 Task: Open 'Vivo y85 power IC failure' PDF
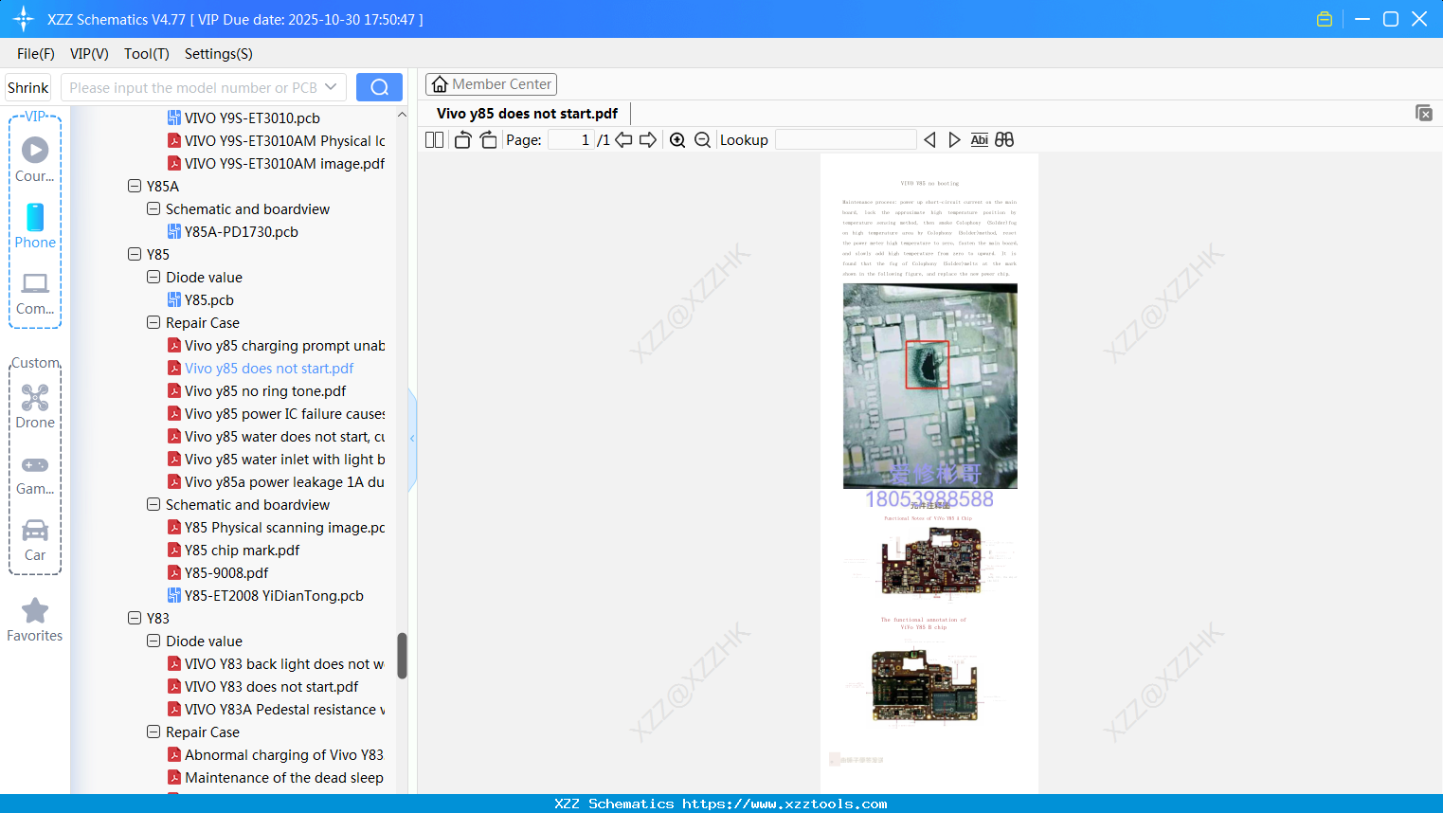[284, 413]
